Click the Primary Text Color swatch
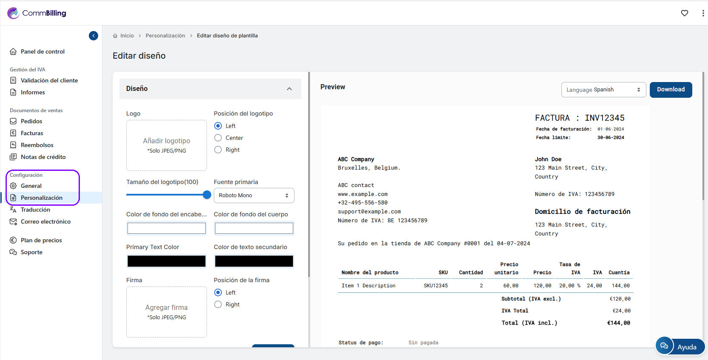Image resolution: width=708 pixels, height=360 pixels. click(x=167, y=261)
